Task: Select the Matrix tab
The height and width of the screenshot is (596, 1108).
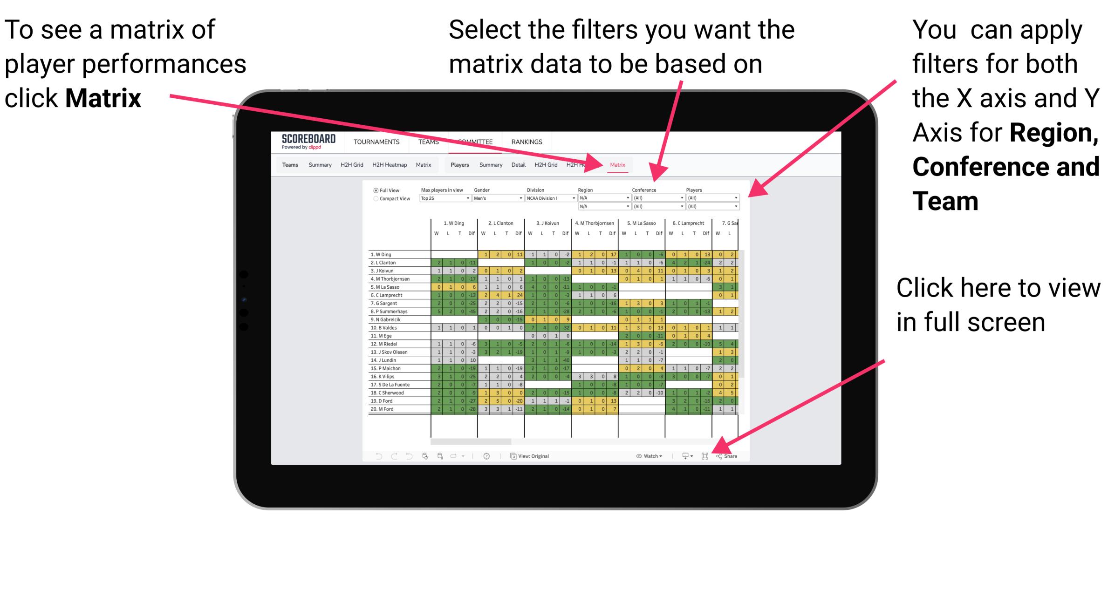Action: tap(617, 164)
